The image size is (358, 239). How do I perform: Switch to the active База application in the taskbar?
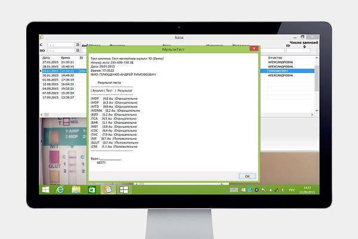(x=107, y=190)
